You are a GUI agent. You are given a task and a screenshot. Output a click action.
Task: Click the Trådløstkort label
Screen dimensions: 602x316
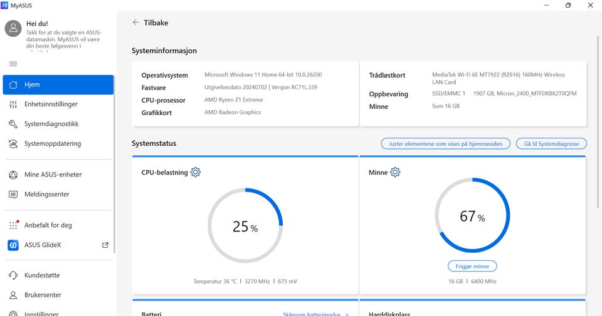coord(387,76)
